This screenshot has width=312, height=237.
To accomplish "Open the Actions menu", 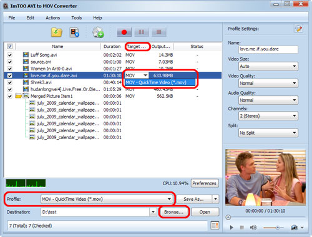I will coord(53,17).
